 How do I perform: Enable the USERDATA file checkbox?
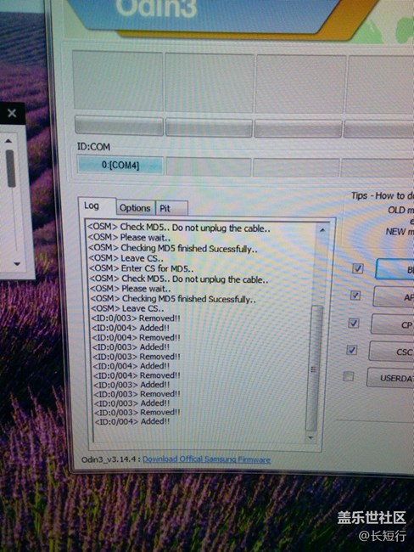pyautogui.click(x=349, y=376)
